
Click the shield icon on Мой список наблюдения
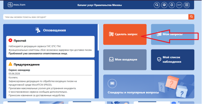point(159,59)
